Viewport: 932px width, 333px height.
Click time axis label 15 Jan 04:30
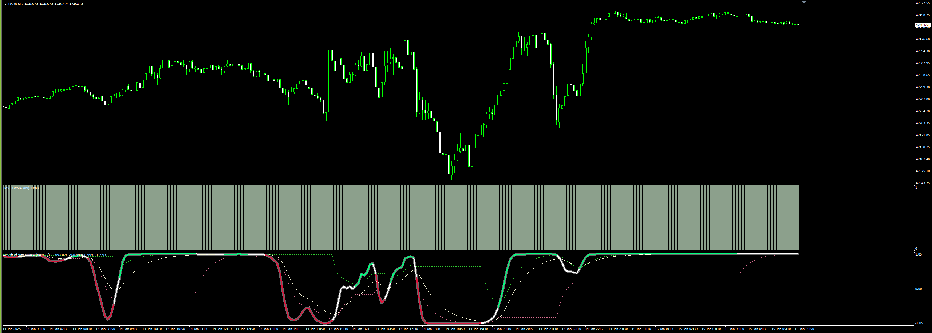click(x=758, y=329)
